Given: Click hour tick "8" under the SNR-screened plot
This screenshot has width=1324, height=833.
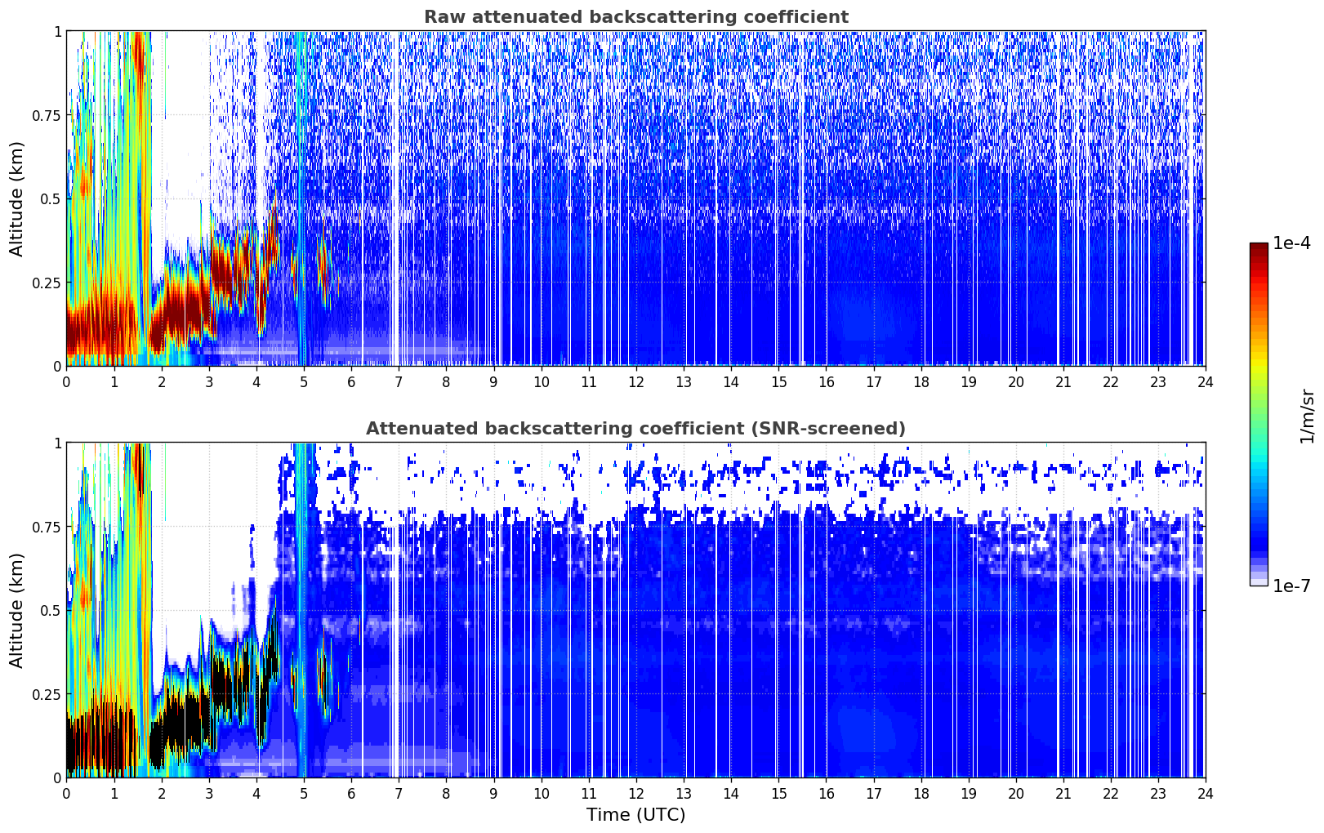Looking at the screenshot, I should coord(446,793).
